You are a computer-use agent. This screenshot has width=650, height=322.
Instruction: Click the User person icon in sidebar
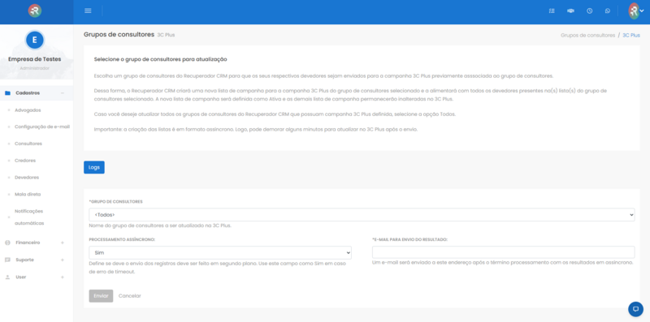coord(7,277)
